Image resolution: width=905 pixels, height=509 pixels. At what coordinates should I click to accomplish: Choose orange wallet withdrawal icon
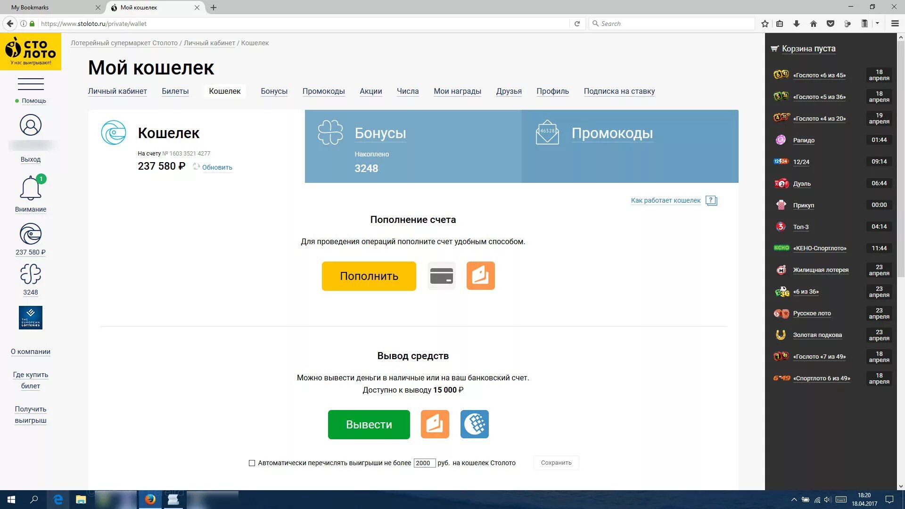click(435, 424)
